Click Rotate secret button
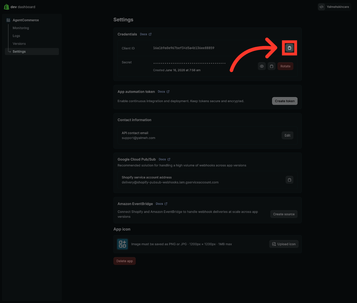 point(285,66)
